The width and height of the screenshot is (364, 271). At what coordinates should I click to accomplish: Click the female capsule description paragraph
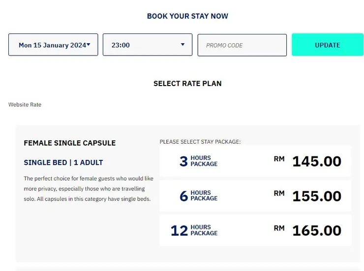[x=89, y=189]
